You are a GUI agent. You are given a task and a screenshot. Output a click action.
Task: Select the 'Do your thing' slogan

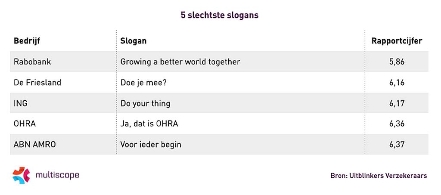pos(145,103)
